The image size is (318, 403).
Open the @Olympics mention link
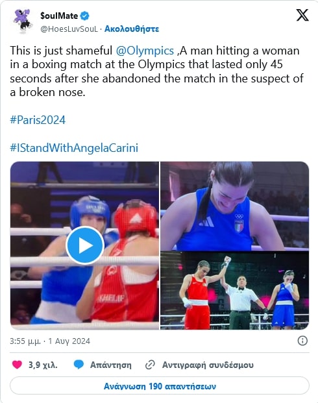[x=145, y=51]
